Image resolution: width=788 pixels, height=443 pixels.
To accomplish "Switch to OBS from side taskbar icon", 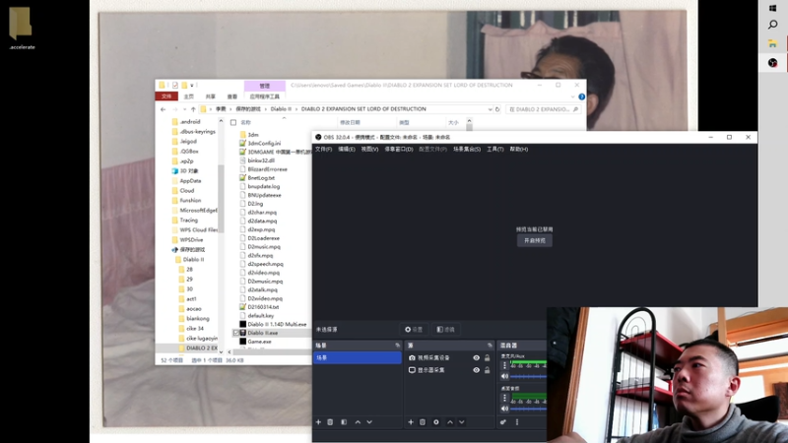I will pyautogui.click(x=773, y=63).
